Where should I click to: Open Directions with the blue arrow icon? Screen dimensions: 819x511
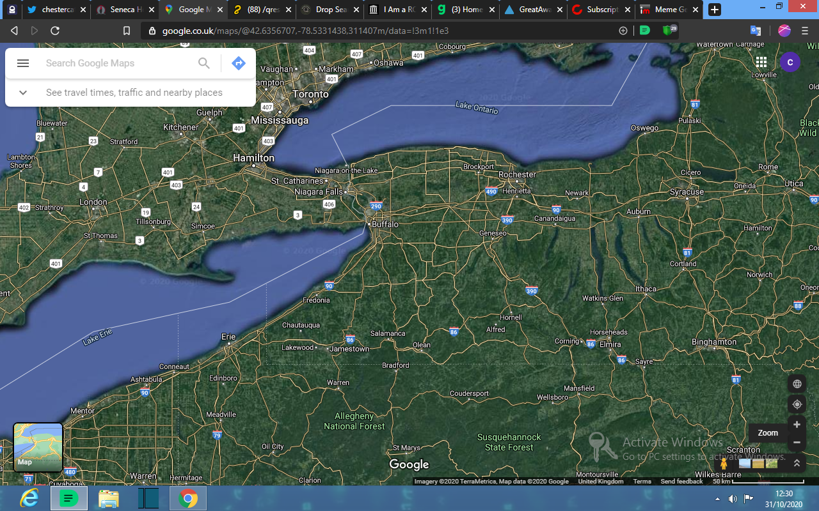point(239,63)
